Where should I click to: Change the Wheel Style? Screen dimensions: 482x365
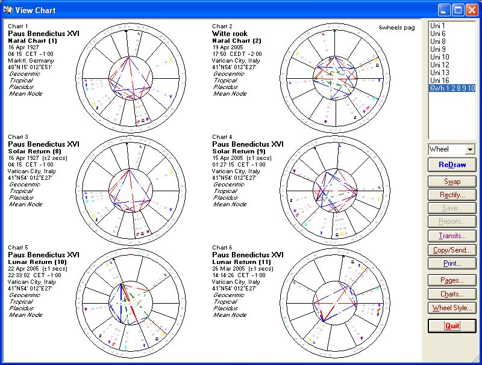tap(452, 308)
